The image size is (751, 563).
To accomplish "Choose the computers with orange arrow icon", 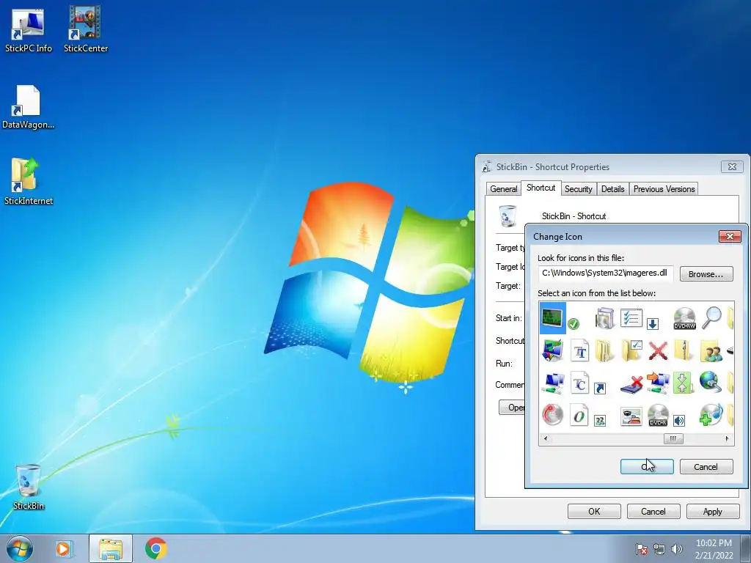I will 658,383.
